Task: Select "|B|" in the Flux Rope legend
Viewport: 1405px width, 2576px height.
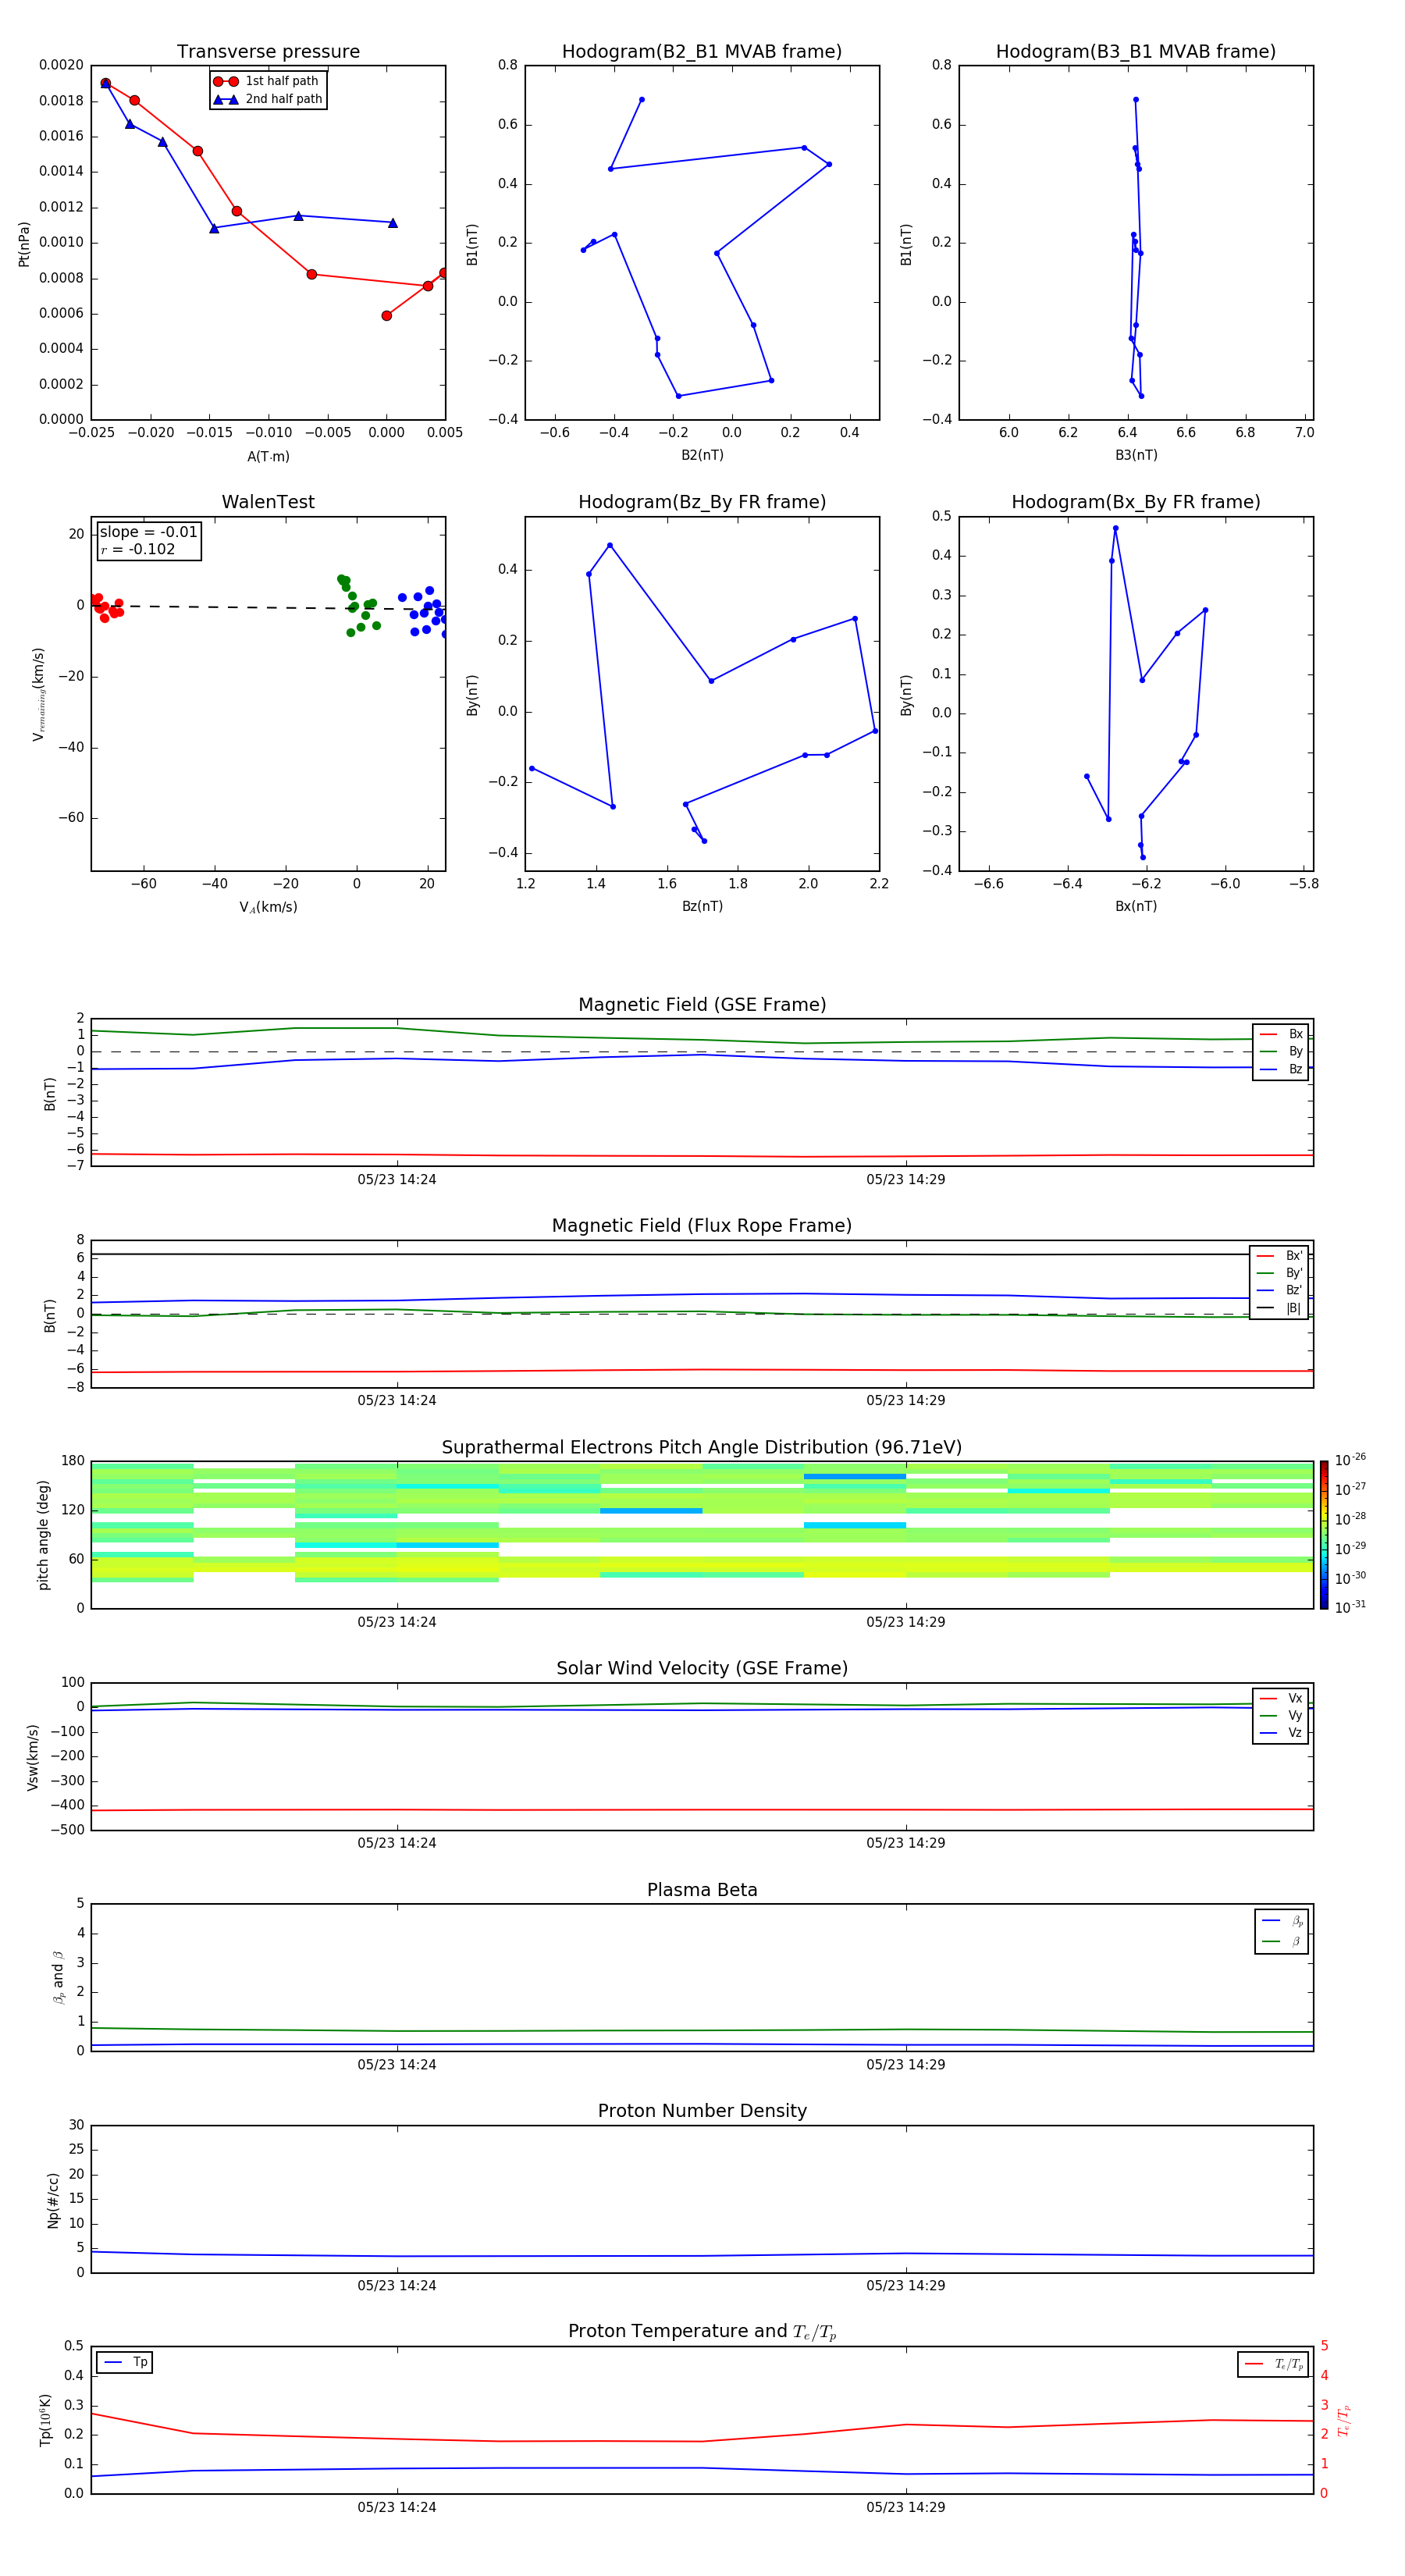Action: coord(1280,1308)
